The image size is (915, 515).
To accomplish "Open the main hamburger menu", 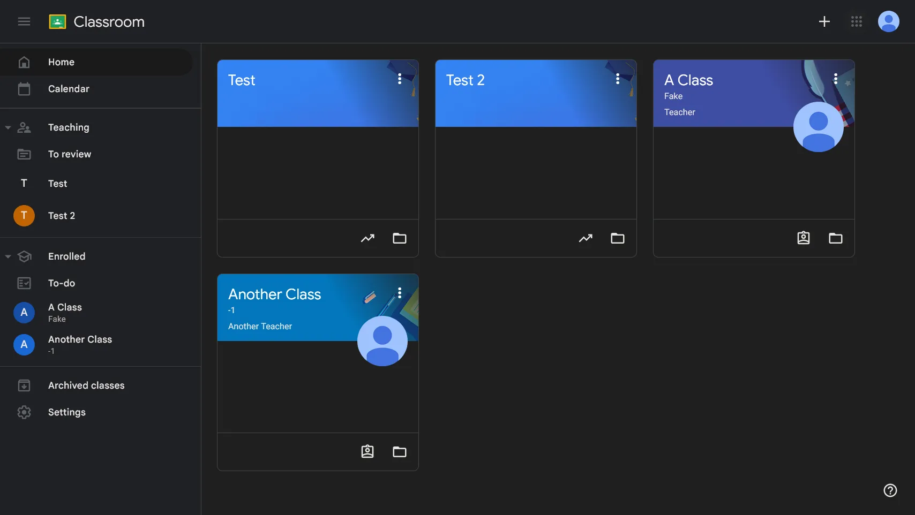I will point(24,21).
